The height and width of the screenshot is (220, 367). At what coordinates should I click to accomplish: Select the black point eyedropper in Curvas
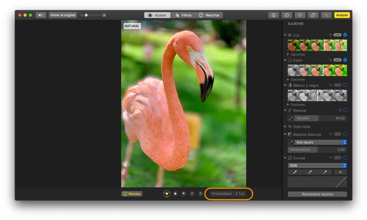click(295, 172)
